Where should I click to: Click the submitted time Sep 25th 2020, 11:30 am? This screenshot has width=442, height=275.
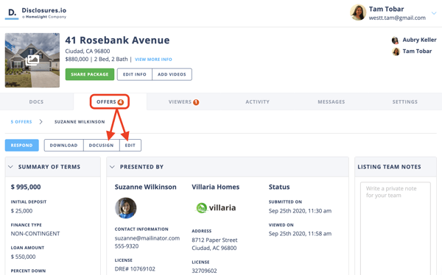coord(300,211)
